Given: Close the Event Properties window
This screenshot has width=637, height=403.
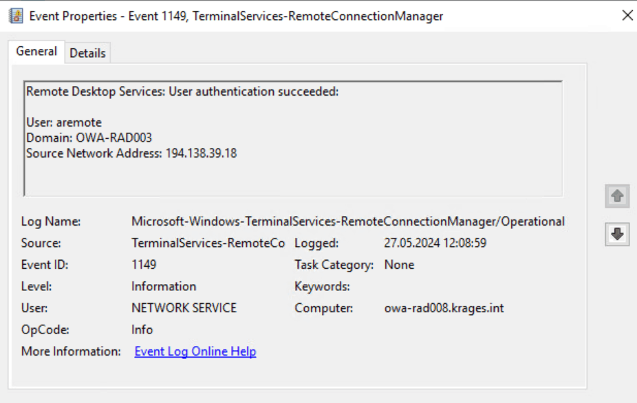Looking at the screenshot, I should [627, 15].
